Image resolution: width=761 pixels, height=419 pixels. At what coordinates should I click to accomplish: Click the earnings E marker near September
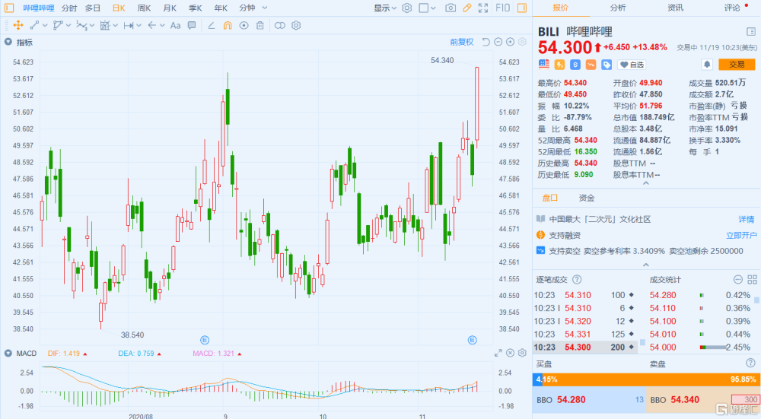[205, 340]
